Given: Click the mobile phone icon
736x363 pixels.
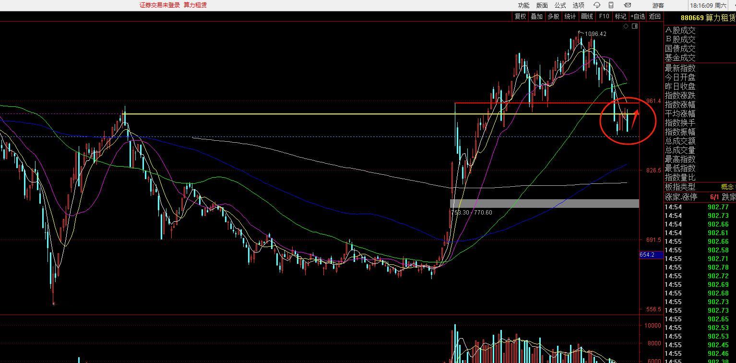Looking at the screenshot, I should pos(611,5).
